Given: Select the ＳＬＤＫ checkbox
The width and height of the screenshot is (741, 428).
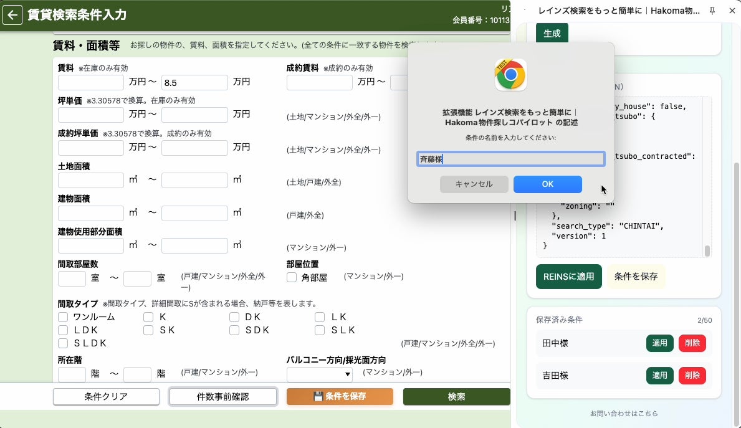Looking at the screenshot, I should (63, 343).
